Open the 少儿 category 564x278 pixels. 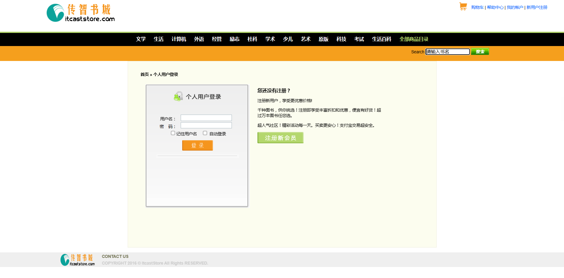tap(288, 39)
